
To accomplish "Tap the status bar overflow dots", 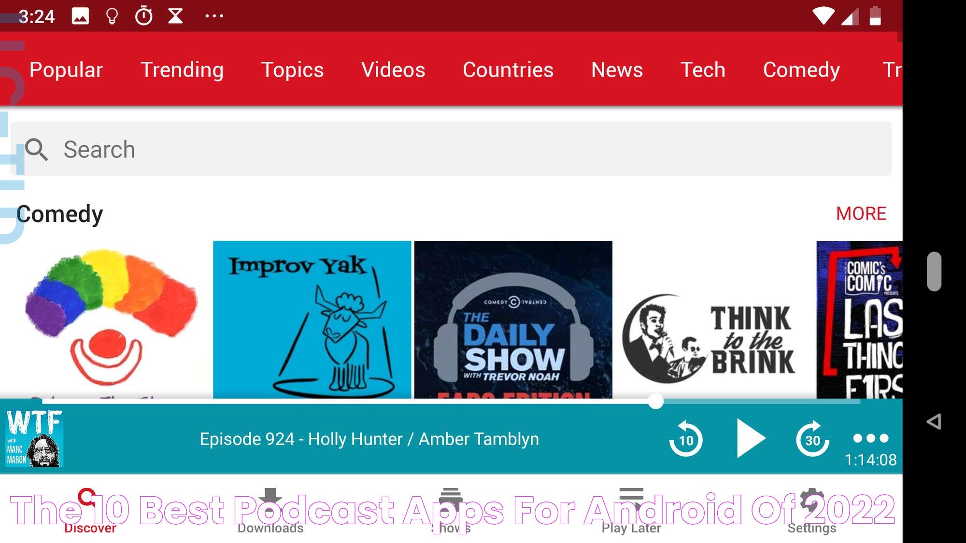I will [214, 16].
